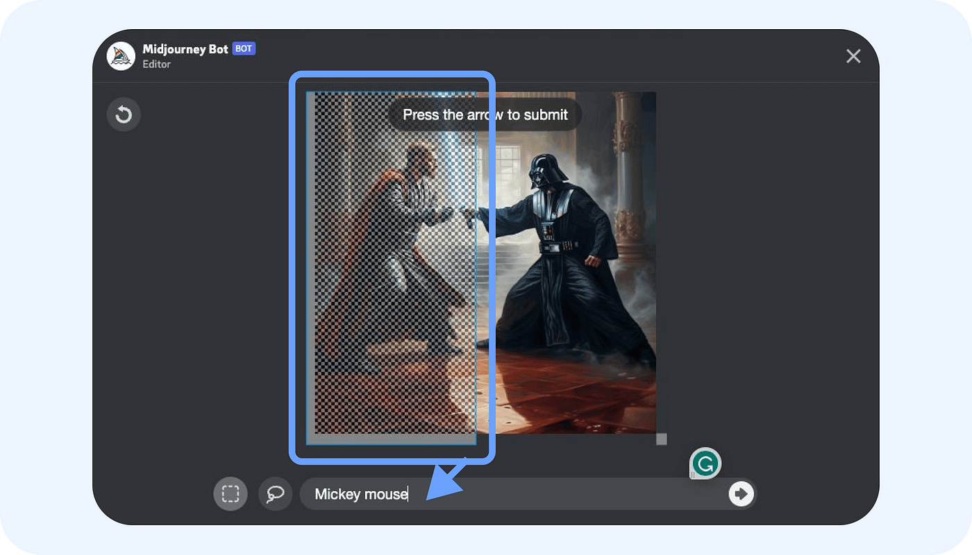The width and height of the screenshot is (972, 555).
Task: Select the lasso selection tool
Action: coord(275,494)
